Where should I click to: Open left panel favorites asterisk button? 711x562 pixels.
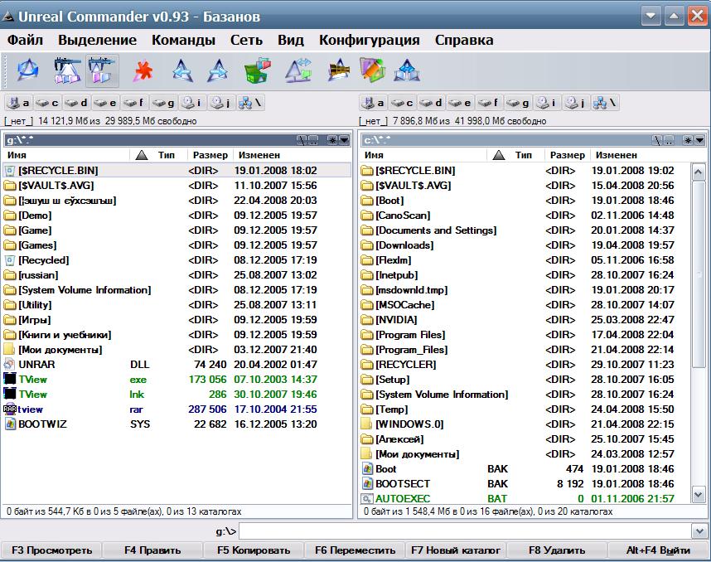333,140
